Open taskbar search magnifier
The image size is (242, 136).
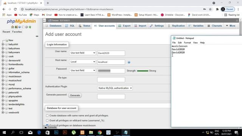[13, 133]
